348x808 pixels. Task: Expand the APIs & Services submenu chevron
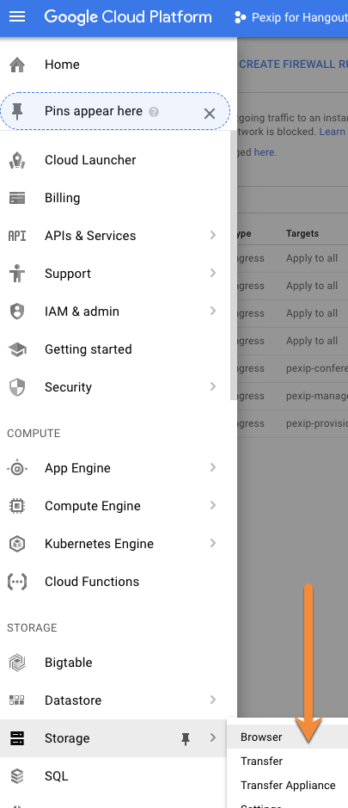(x=213, y=236)
